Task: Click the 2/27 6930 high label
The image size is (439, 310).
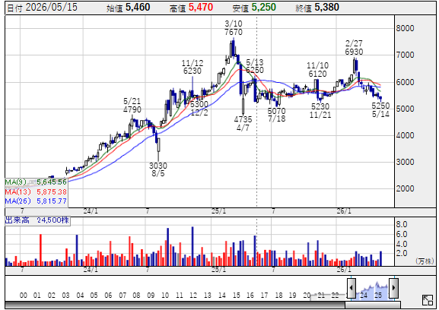Action: tap(354, 48)
